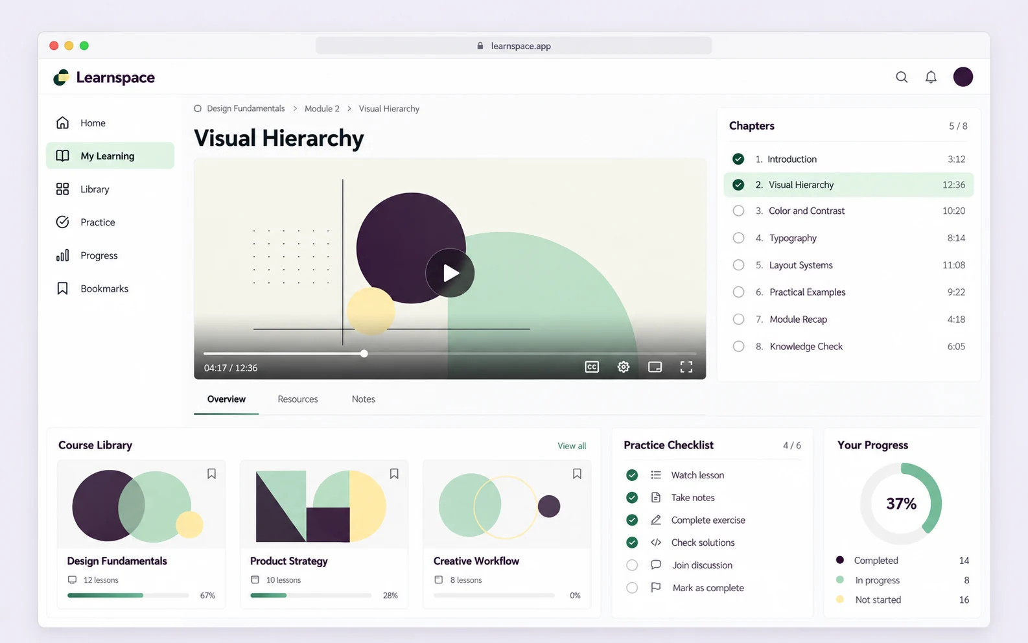Viewport: 1028px width, 643px height.
Task: Bookmark the Product Strategy course card
Action: [394, 474]
